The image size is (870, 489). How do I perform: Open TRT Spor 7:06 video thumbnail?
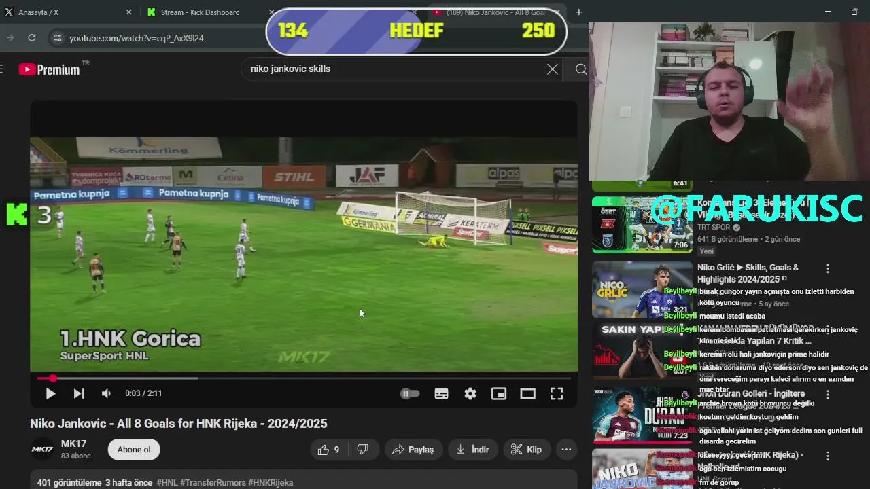[642, 225]
